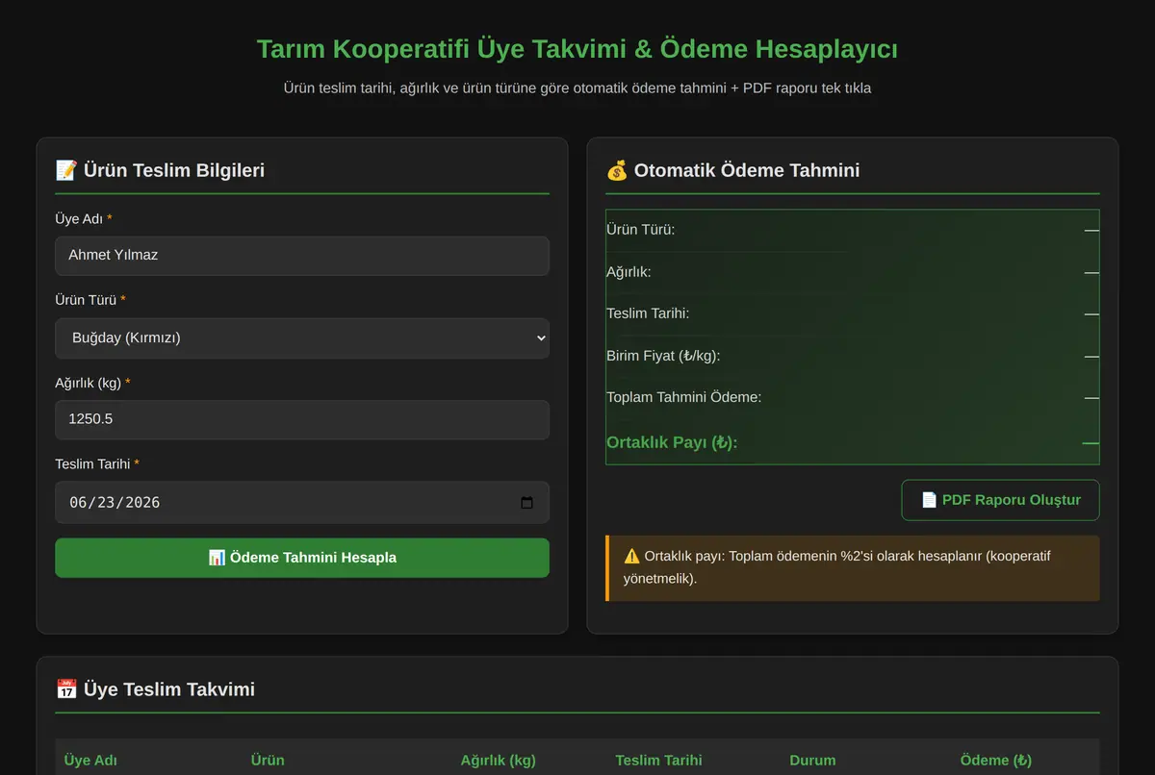Click the Birim Fiyat (₺/kg): label

663,356
